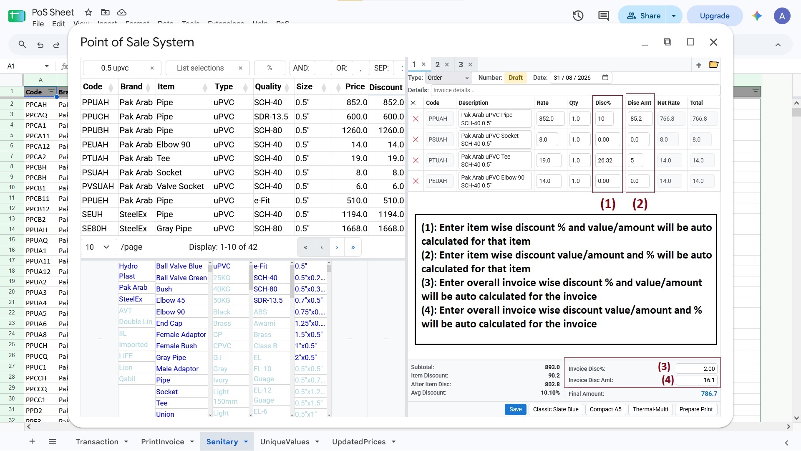Check cloud save status icon
The width and height of the screenshot is (801, 451).
click(x=121, y=12)
